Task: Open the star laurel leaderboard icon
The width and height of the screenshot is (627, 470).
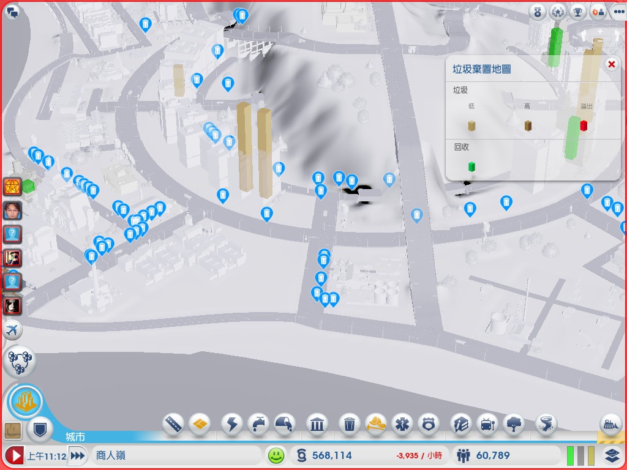Action: click(x=557, y=12)
